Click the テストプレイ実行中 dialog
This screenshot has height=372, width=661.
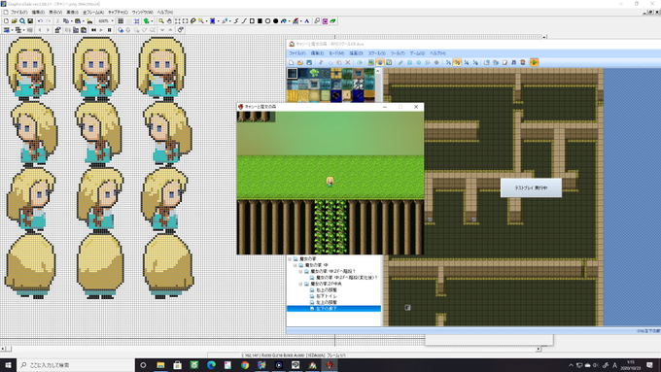coord(531,187)
